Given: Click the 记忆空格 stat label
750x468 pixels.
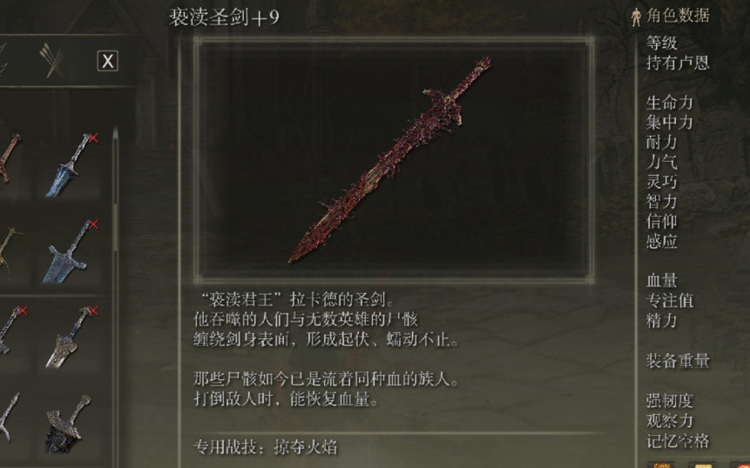Looking at the screenshot, I should (678, 440).
